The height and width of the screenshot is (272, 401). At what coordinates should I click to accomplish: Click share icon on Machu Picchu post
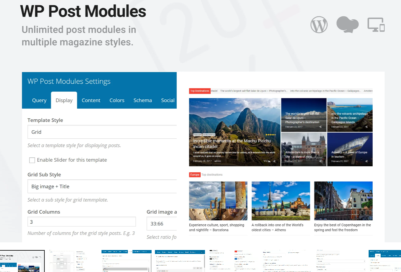274,161
